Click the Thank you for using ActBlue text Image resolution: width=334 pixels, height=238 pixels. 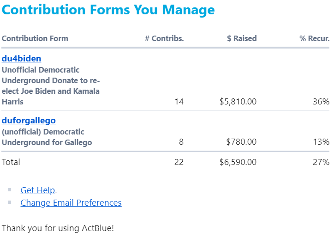[58, 228]
